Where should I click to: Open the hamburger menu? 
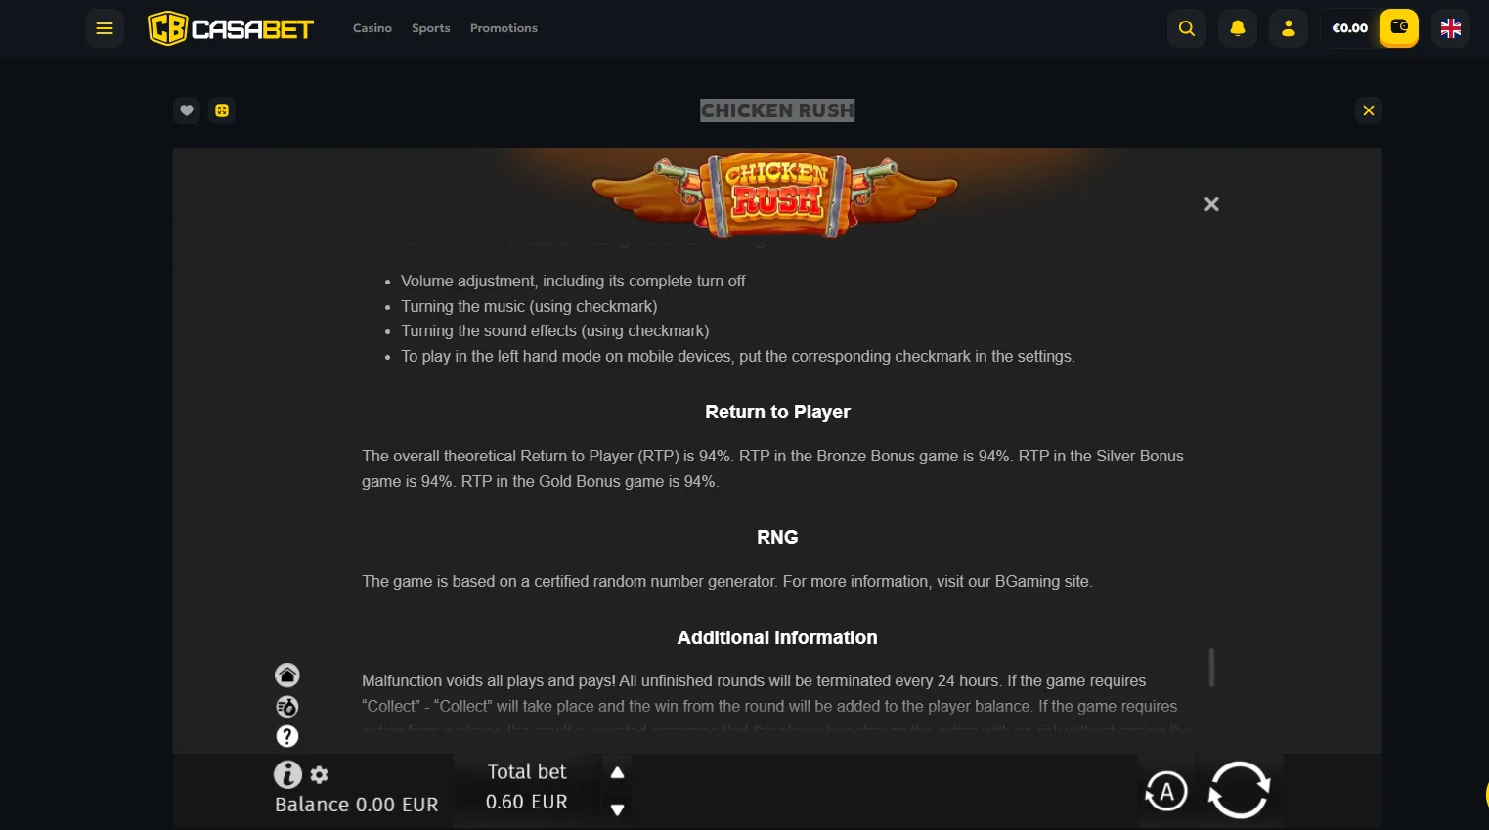point(105,28)
